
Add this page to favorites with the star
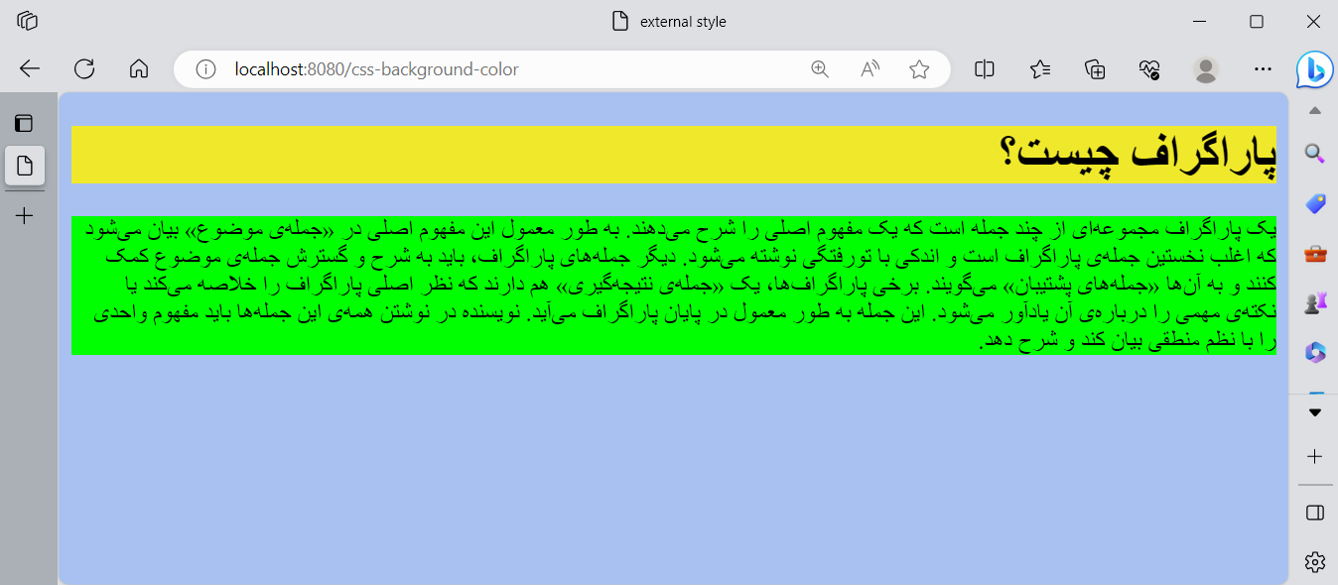(919, 69)
